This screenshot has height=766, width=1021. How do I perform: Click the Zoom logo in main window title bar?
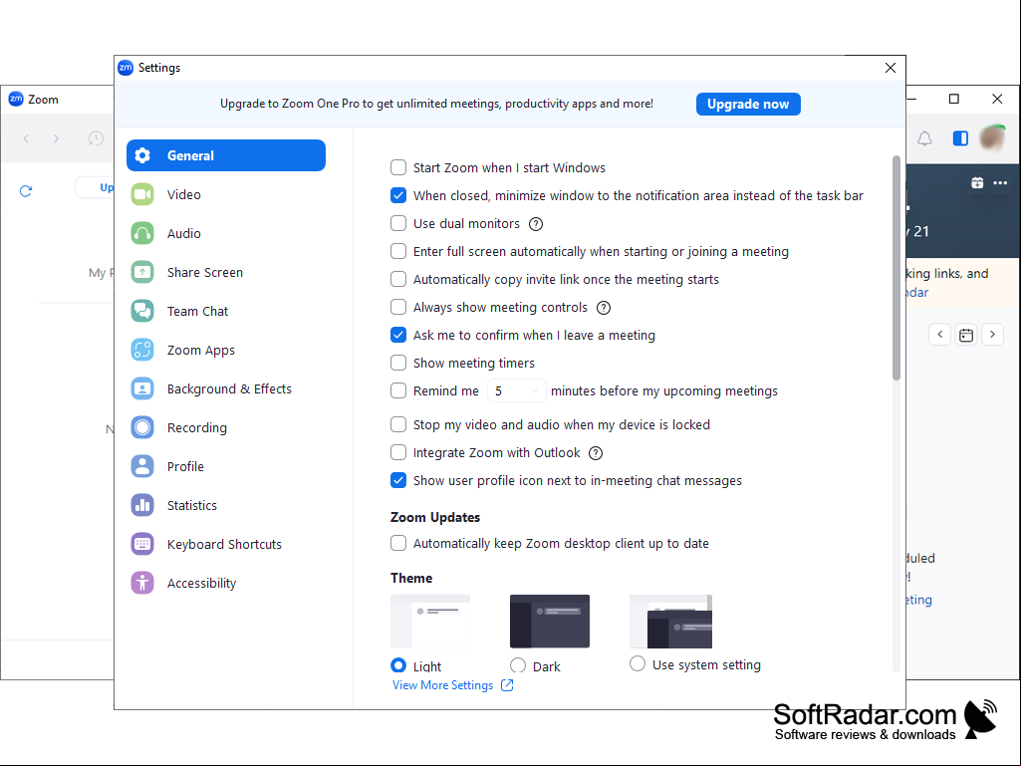[x=16, y=99]
